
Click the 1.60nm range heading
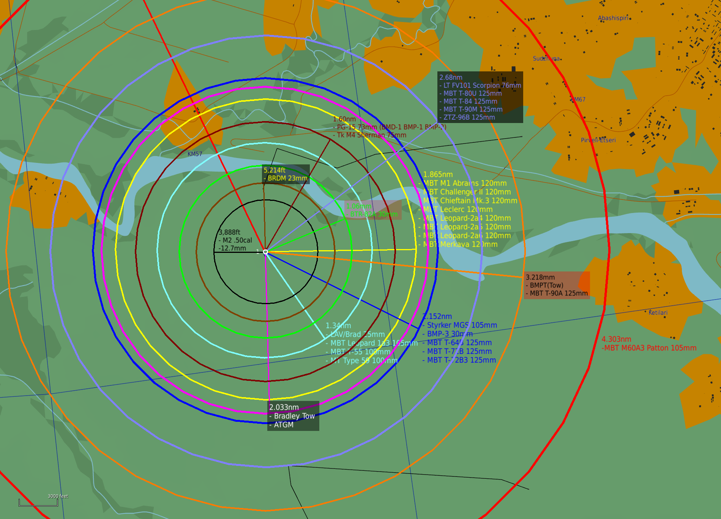click(x=344, y=119)
